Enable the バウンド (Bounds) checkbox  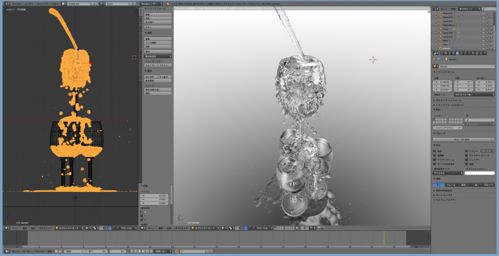[x=467, y=152]
